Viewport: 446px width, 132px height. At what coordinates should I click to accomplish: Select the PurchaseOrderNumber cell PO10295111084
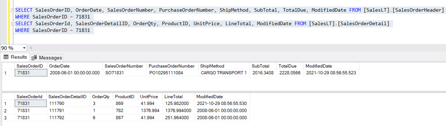coord(166,73)
